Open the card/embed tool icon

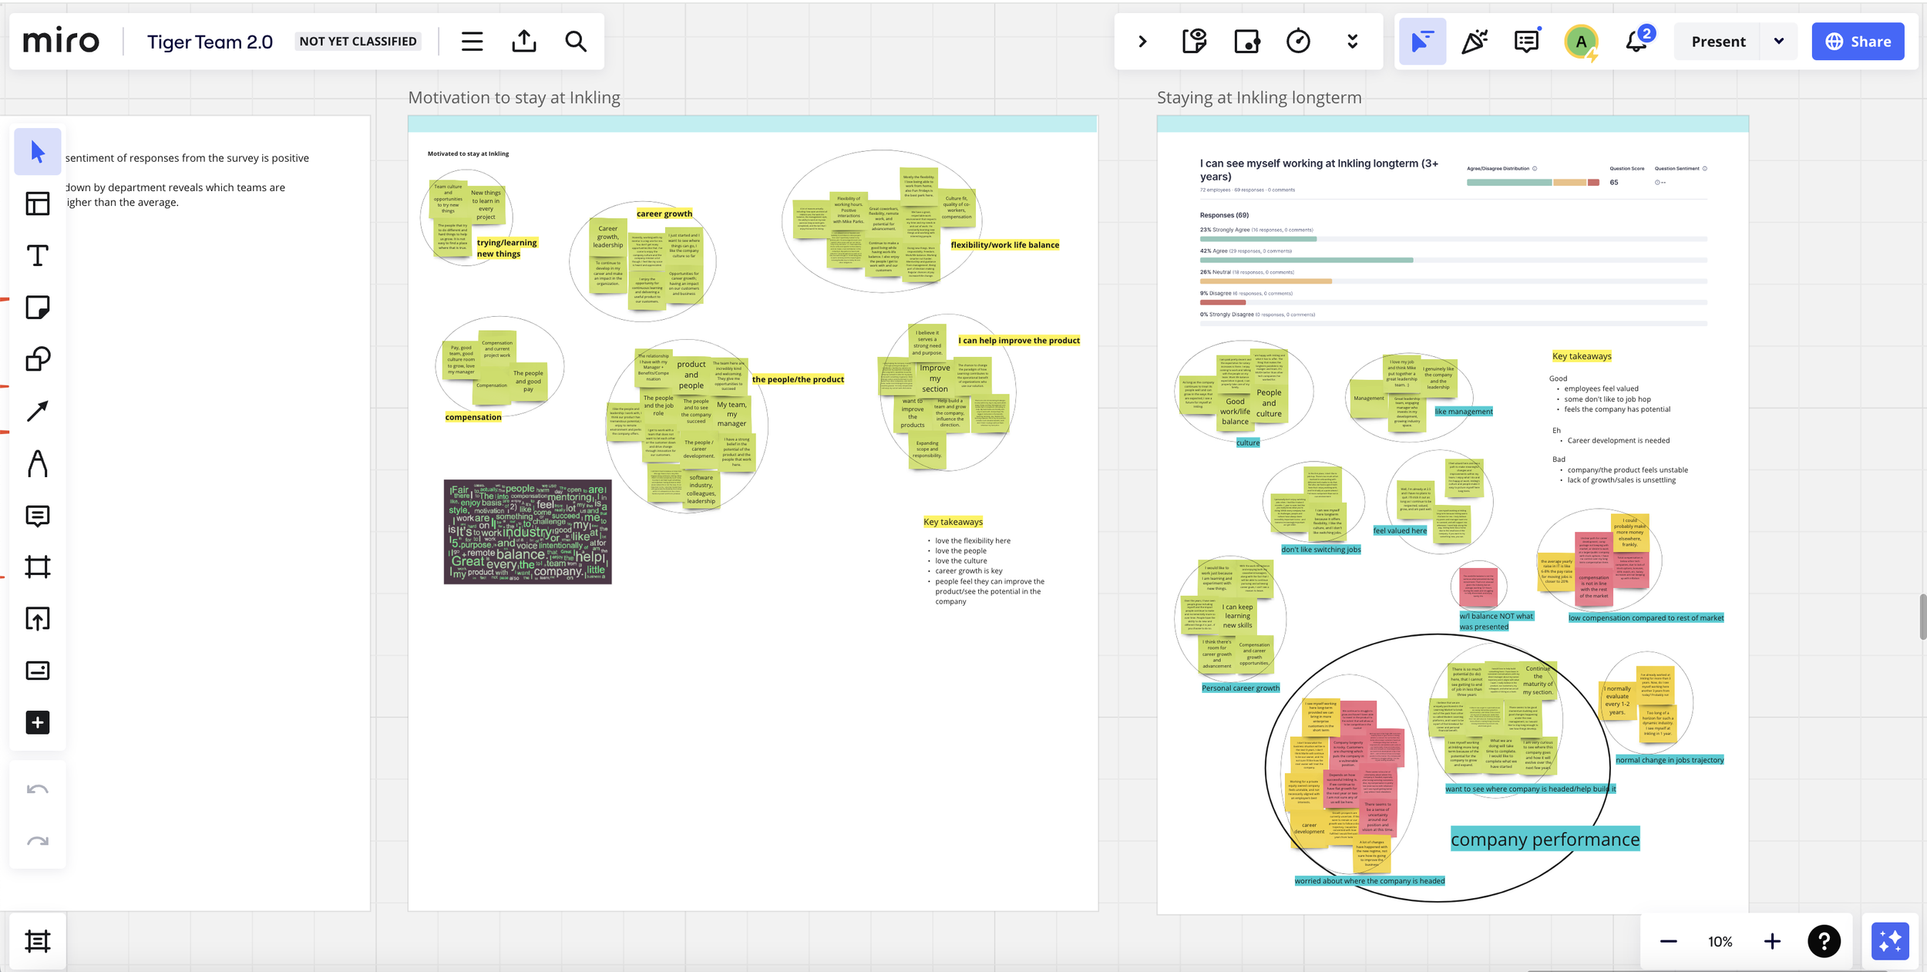[x=38, y=671]
